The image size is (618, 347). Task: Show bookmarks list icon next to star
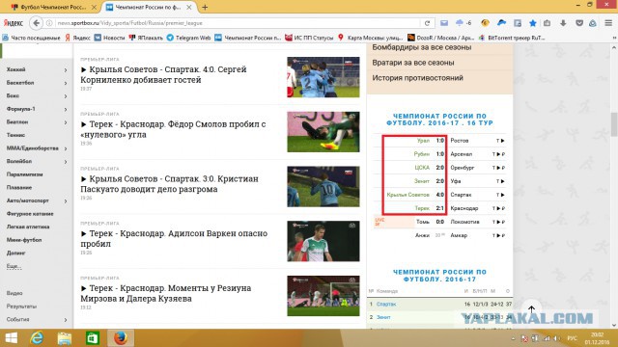pos(548,23)
